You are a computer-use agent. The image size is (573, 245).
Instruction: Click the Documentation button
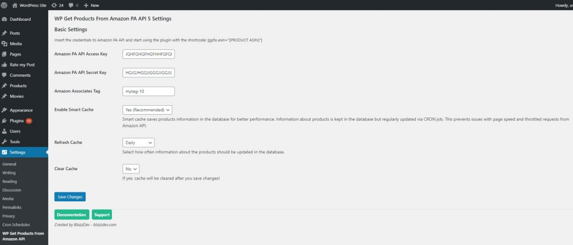72,215
